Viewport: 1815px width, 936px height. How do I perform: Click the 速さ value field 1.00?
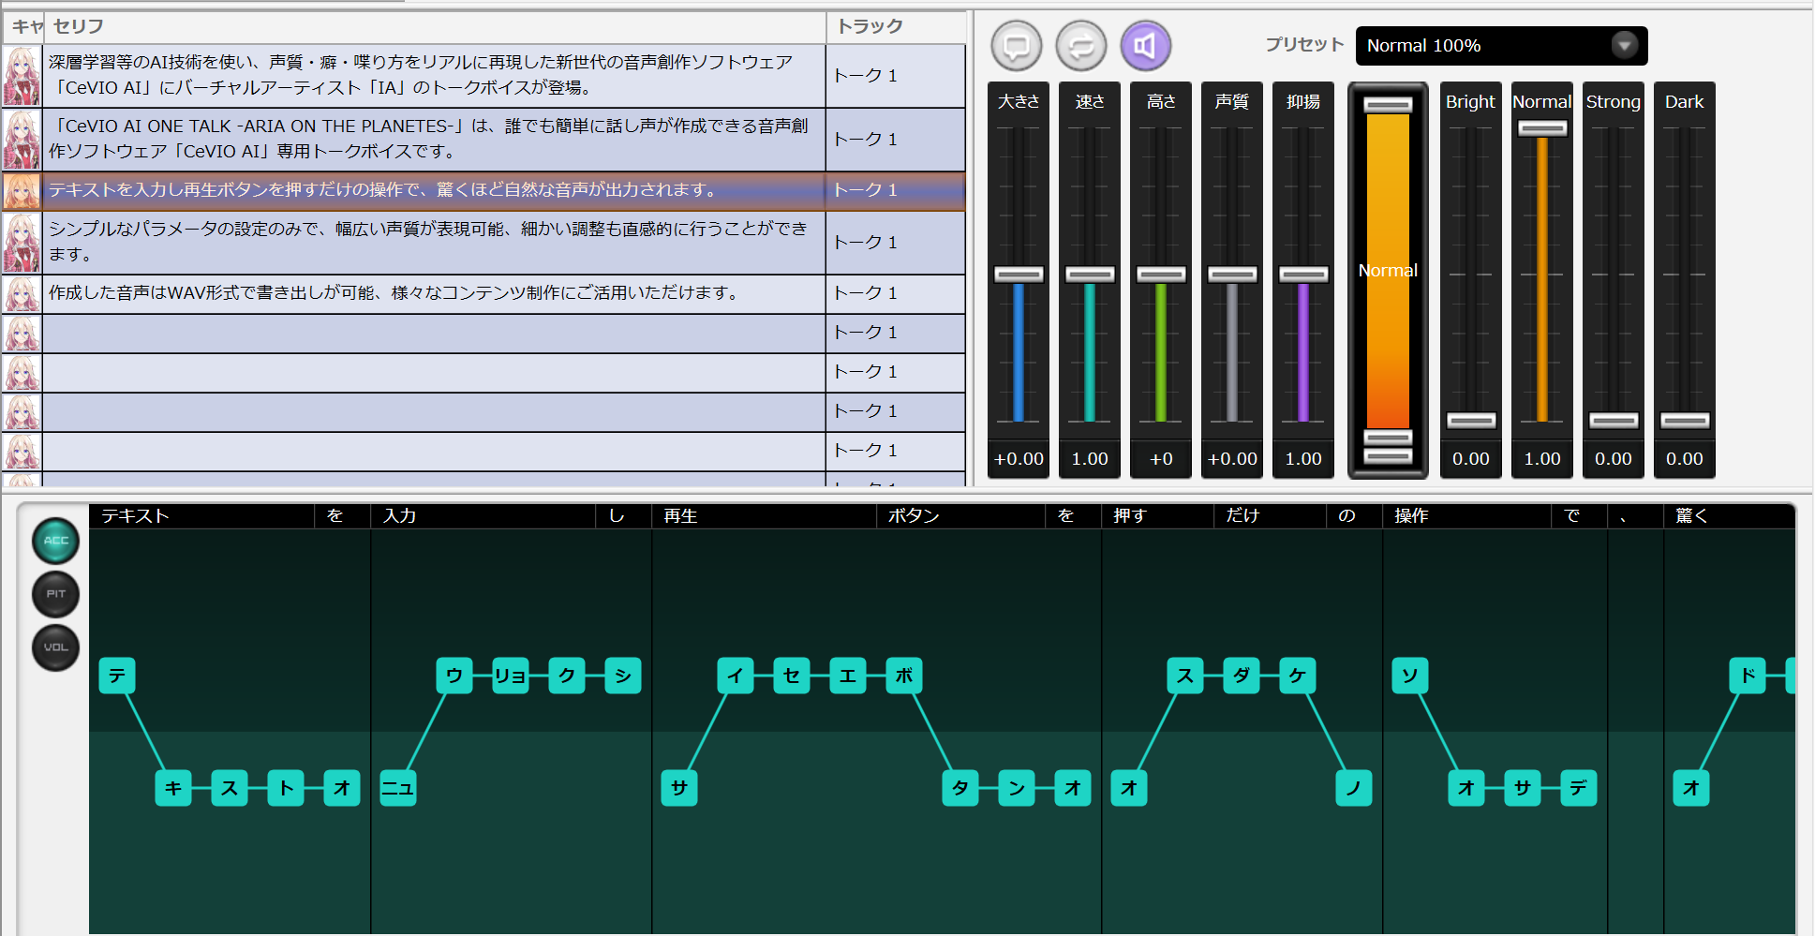(x=1090, y=459)
